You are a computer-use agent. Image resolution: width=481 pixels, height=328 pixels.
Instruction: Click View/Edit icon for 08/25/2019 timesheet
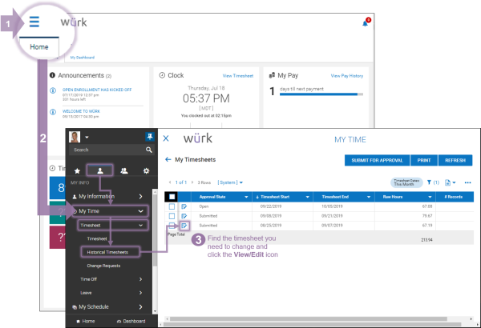coord(184,226)
